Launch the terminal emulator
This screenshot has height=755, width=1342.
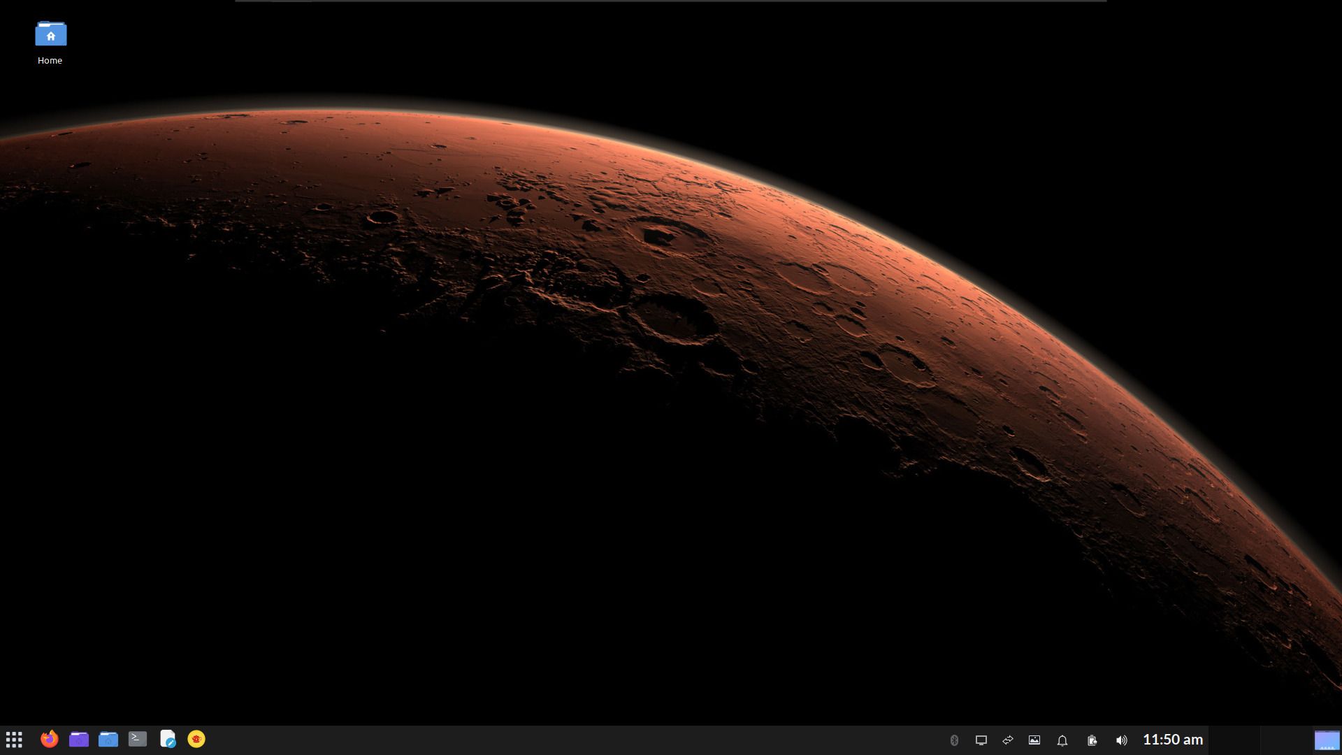[137, 739]
